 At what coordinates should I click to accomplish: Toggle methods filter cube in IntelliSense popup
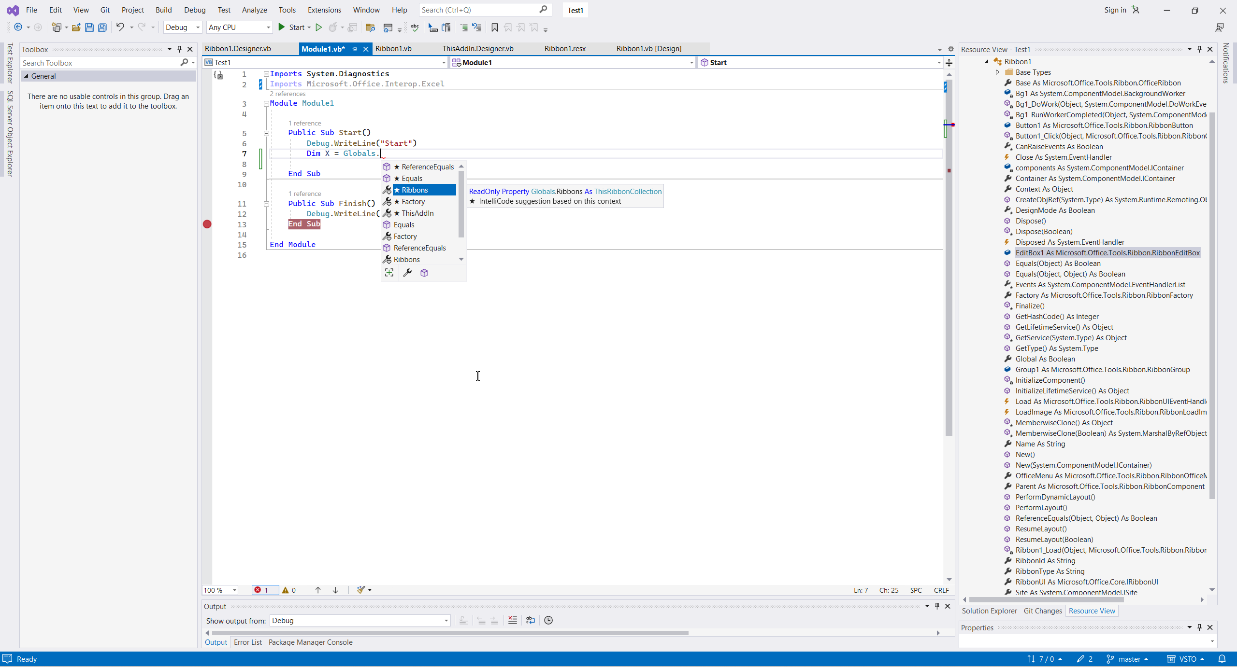tap(424, 273)
